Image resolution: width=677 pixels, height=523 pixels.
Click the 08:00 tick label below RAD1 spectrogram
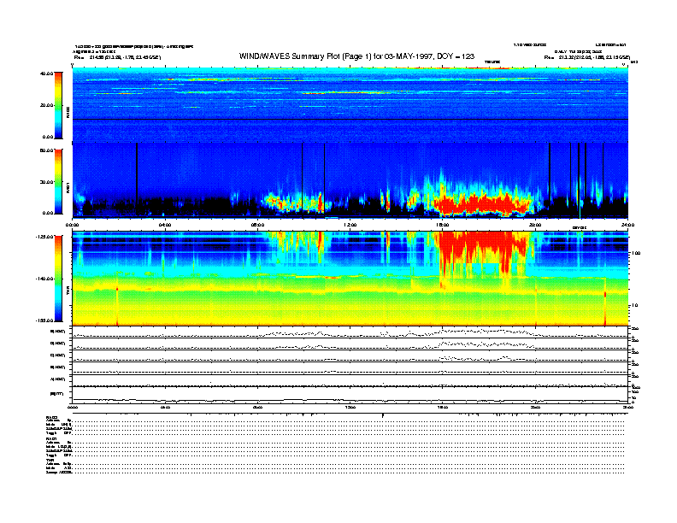(x=257, y=225)
